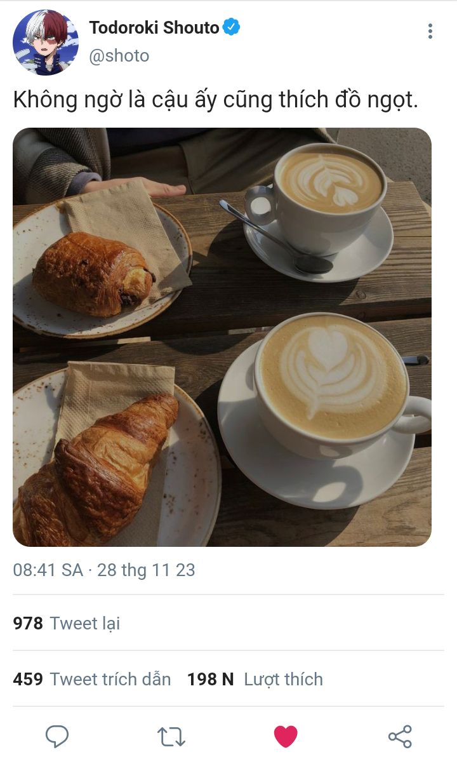Tap the croissant in the attached photo

point(96,469)
